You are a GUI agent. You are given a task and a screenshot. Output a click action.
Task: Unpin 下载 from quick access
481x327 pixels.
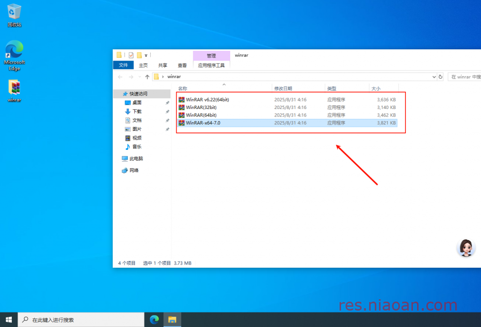pos(167,111)
